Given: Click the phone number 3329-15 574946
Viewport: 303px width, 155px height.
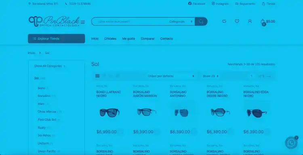Looking at the screenshot, I should click(78, 4).
